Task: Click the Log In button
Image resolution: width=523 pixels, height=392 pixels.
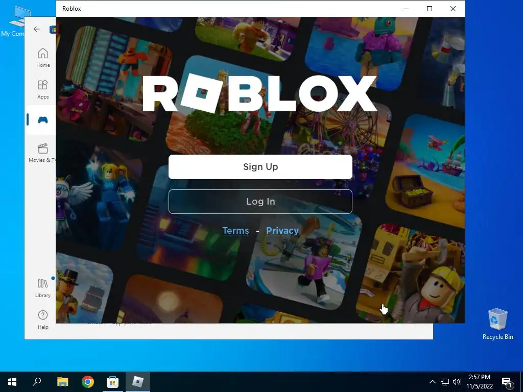Action: [x=260, y=201]
